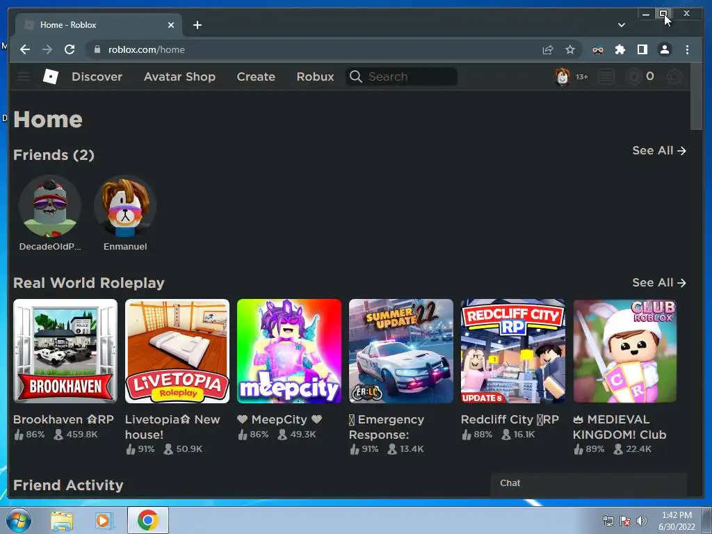
Task: Select the Home - Roblox tab
Action: tap(99, 25)
